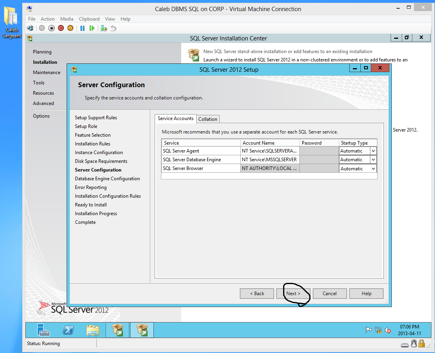
Task: Select Tools in Installation Center sidebar
Action: pyautogui.click(x=38, y=82)
